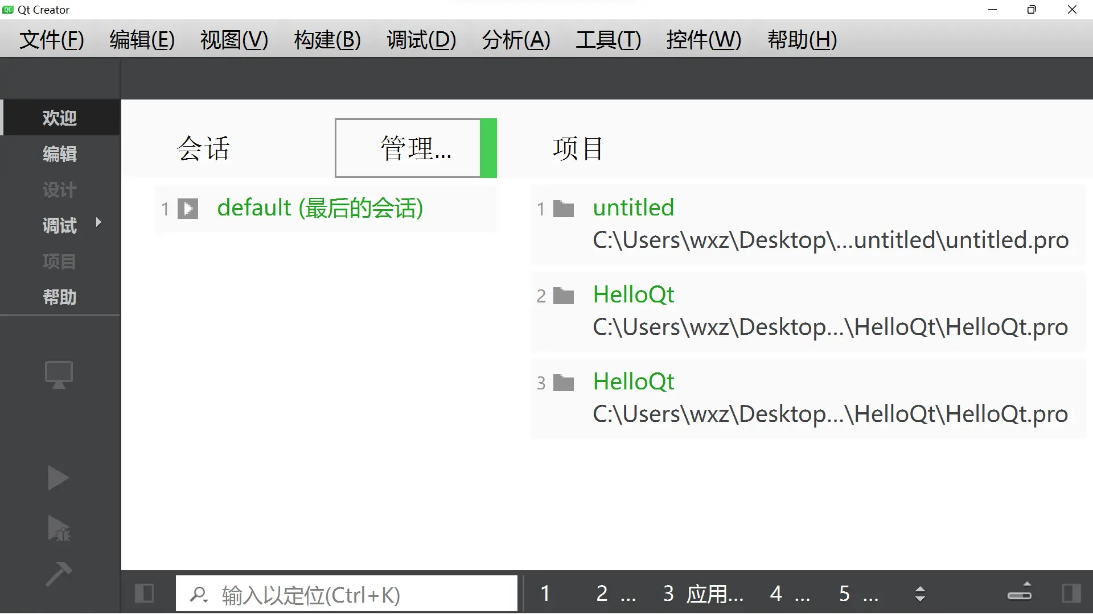Click the 会话 heading
Viewport: 1093px width, 614px height.
pos(203,148)
